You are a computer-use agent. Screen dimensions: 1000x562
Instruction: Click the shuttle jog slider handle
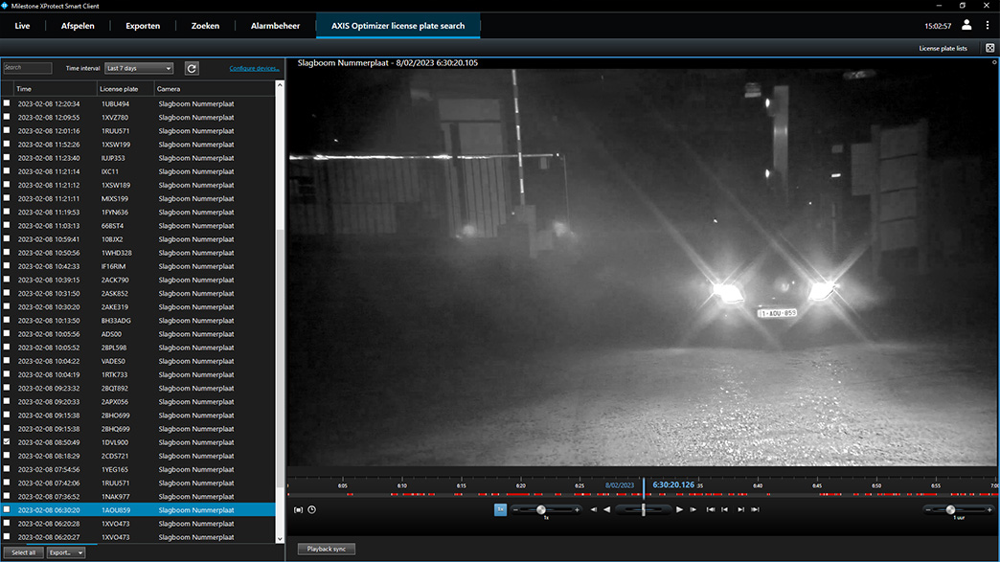coord(644,509)
